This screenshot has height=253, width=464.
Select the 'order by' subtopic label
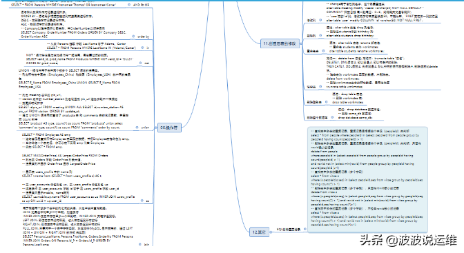click(144, 37)
